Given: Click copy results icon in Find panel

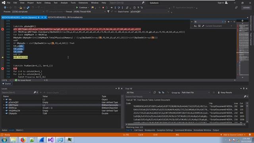Looking at the screenshot, I should 154,93.
